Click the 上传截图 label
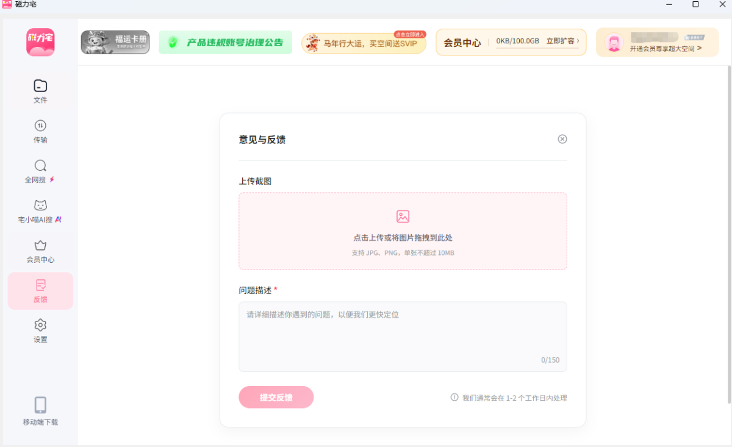 click(255, 181)
